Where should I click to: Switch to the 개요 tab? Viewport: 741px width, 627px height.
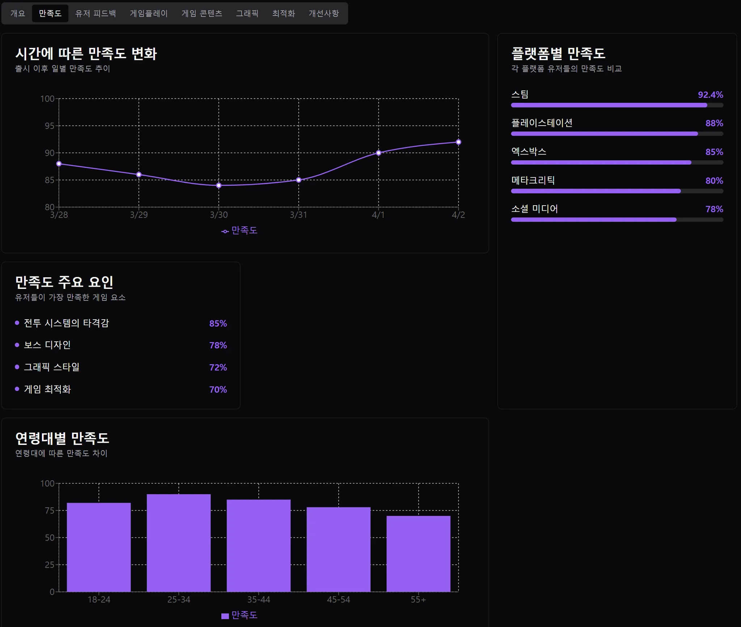[18, 13]
